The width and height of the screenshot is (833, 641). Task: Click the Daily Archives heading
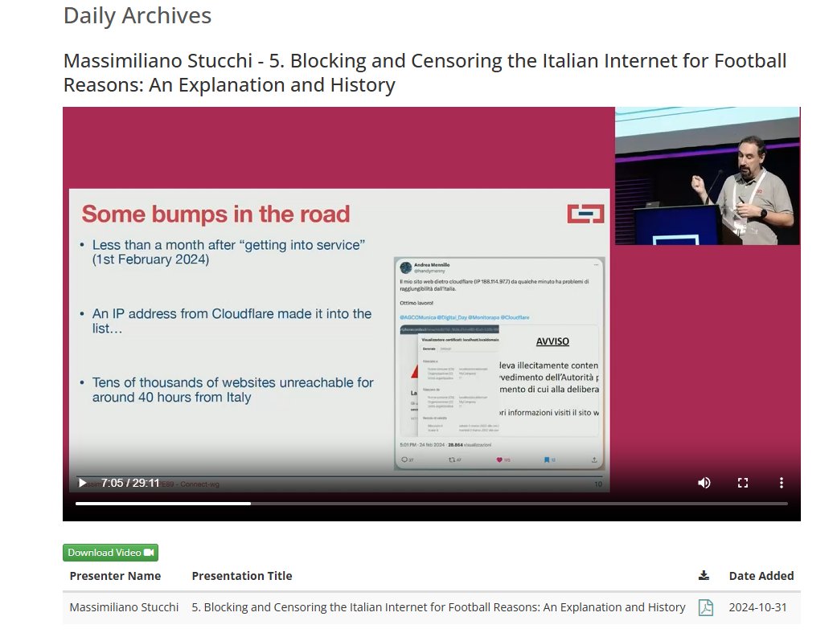click(137, 15)
